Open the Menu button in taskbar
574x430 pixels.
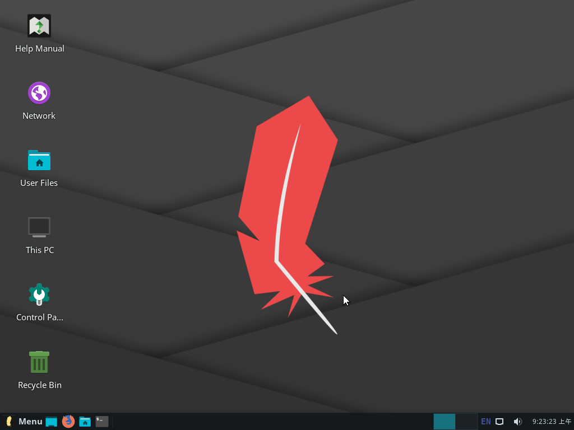(x=30, y=422)
